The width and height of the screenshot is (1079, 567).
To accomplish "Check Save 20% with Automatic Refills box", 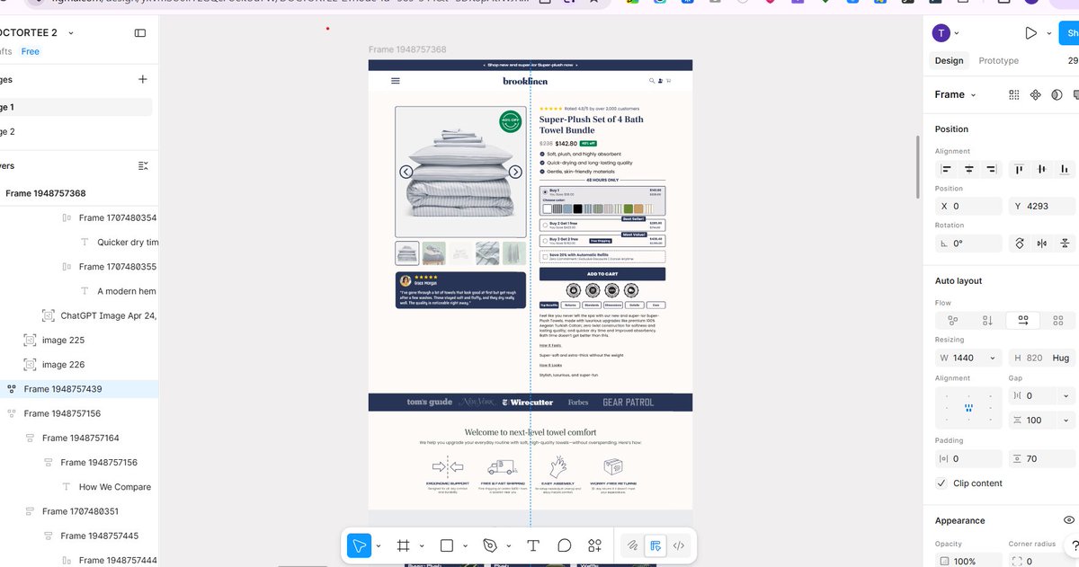I will click(545, 256).
